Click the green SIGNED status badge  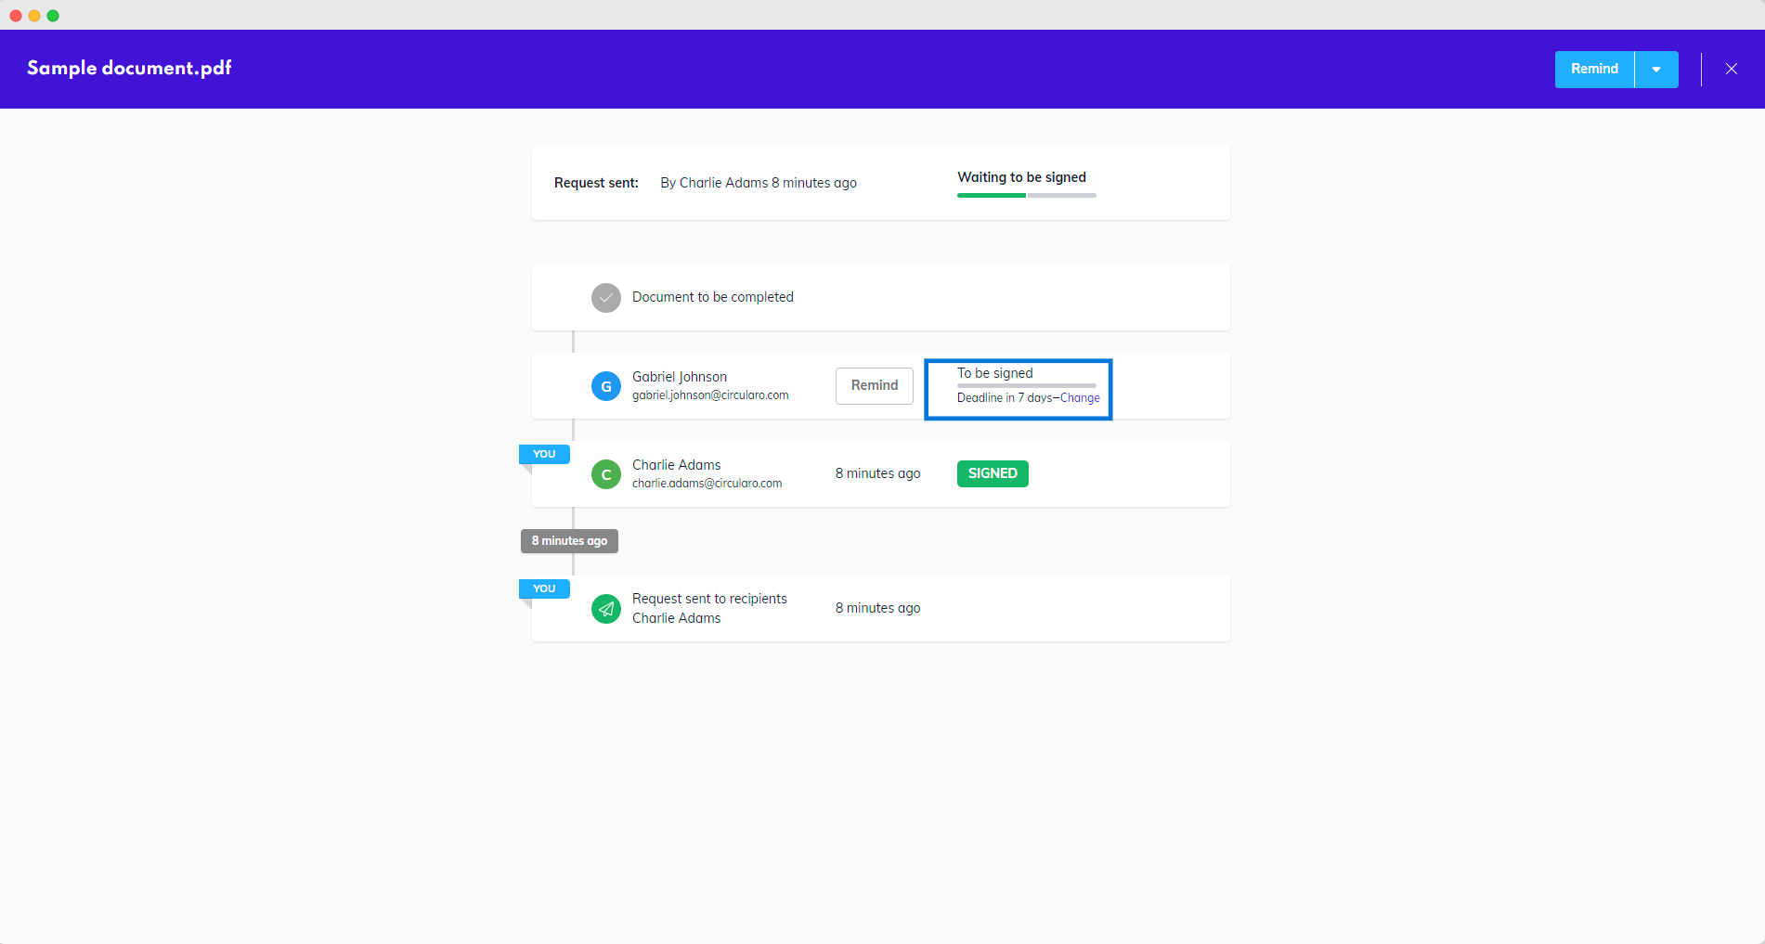point(992,473)
